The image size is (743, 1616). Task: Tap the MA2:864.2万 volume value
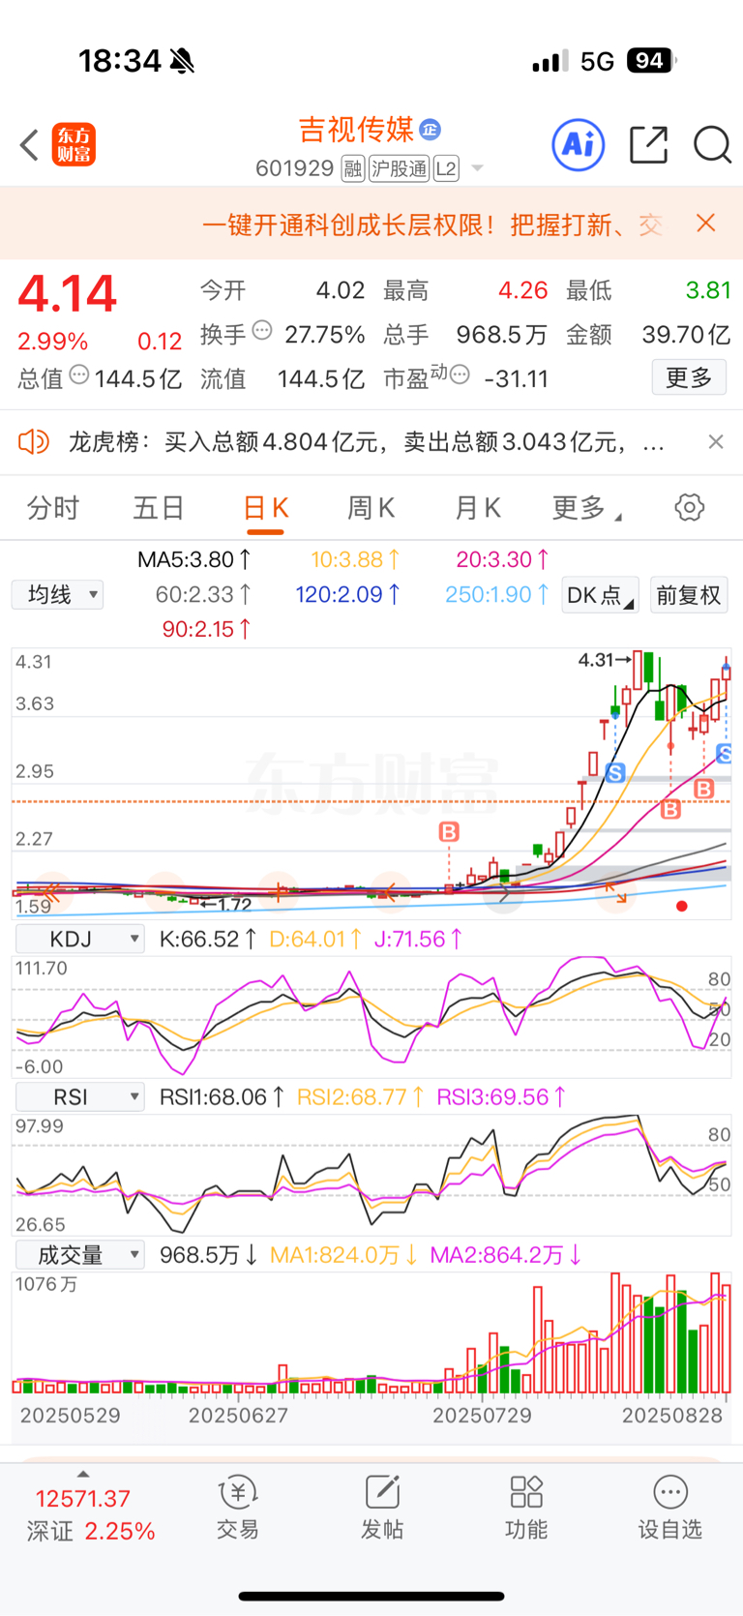click(506, 1255)
